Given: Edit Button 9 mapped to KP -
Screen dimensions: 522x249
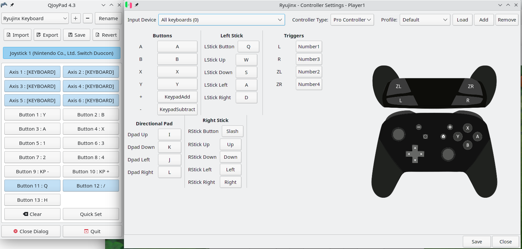Looking at the screenshot, I should coord(32,172).
